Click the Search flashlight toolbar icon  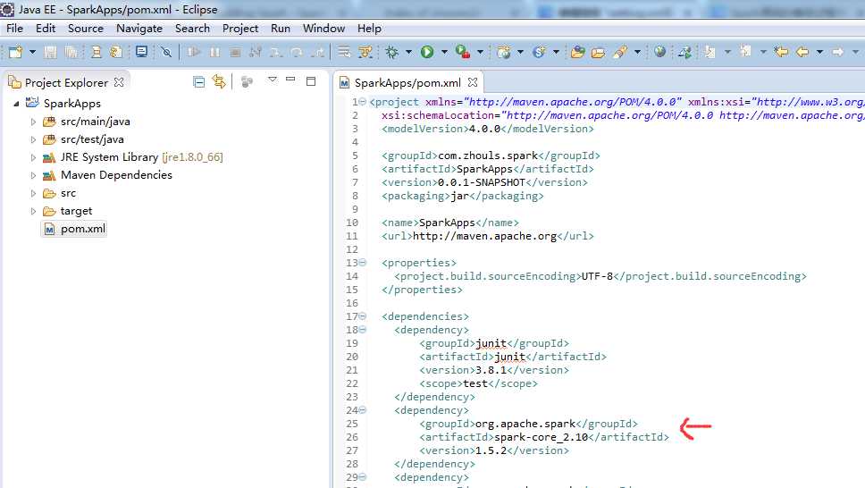click(620, 52)
